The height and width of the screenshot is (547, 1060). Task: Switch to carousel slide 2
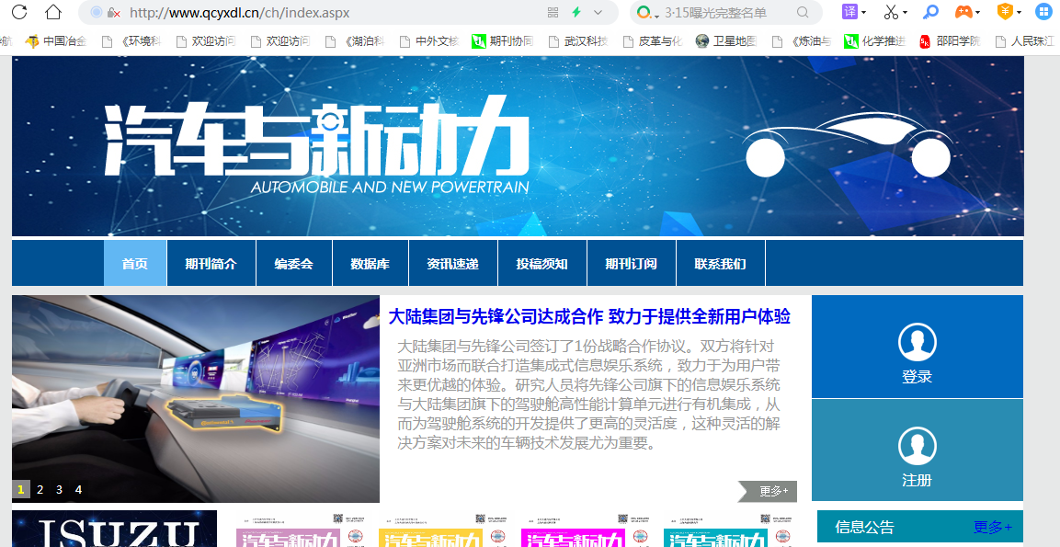pos(40,490)
